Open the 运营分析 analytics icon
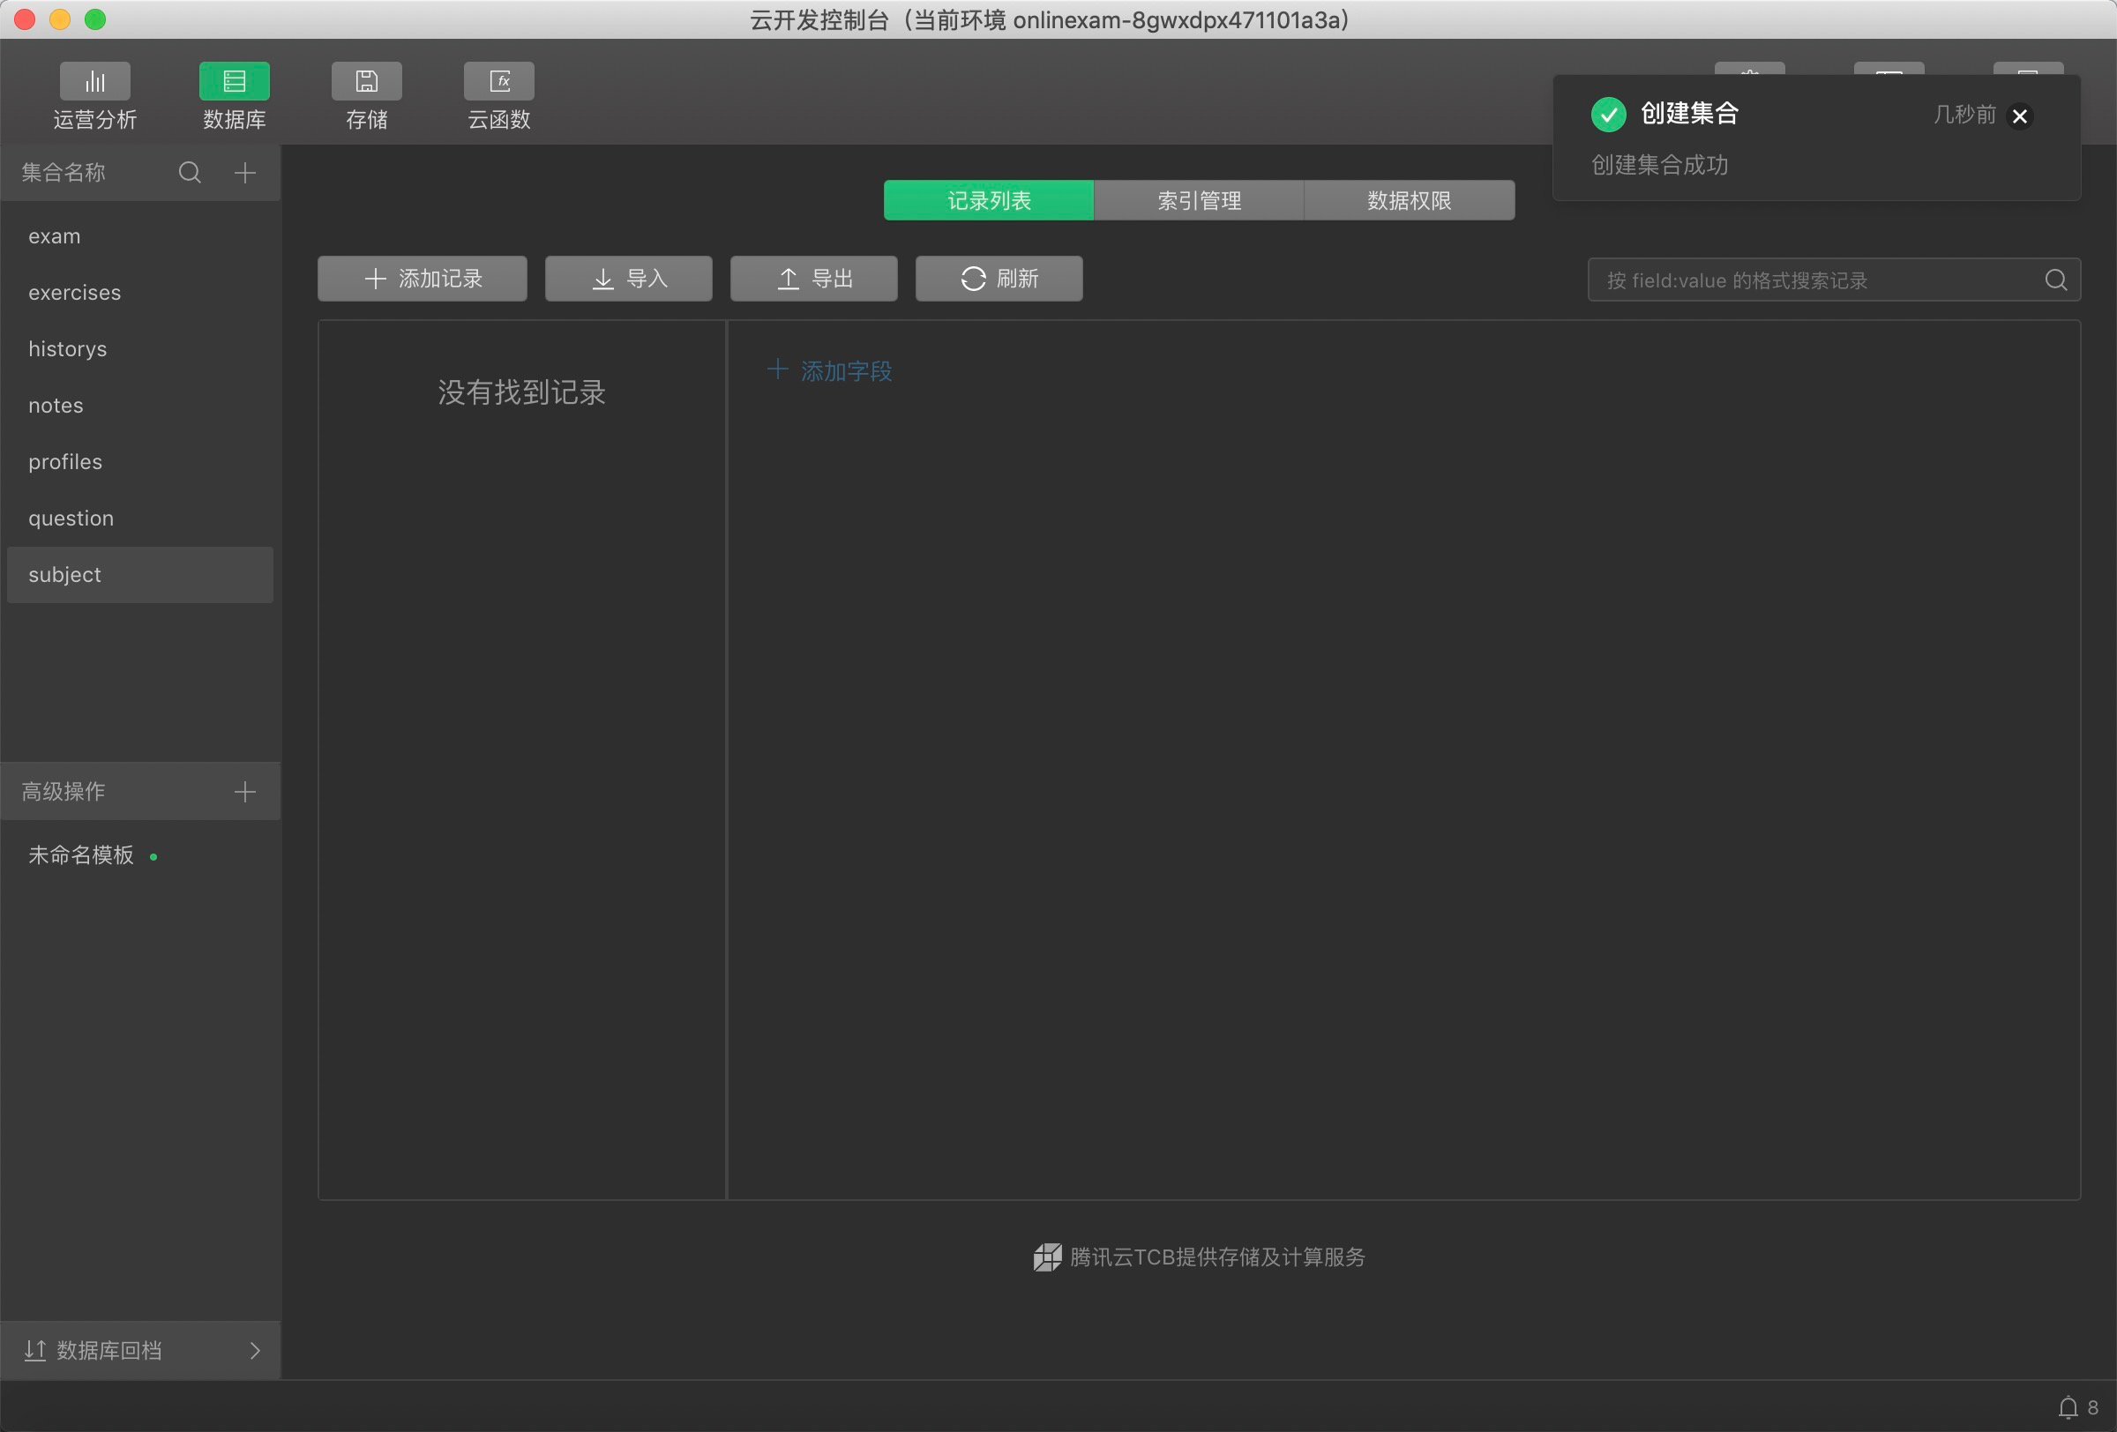The height and width of the screenshot is (1432, 2117). (94, 82)
